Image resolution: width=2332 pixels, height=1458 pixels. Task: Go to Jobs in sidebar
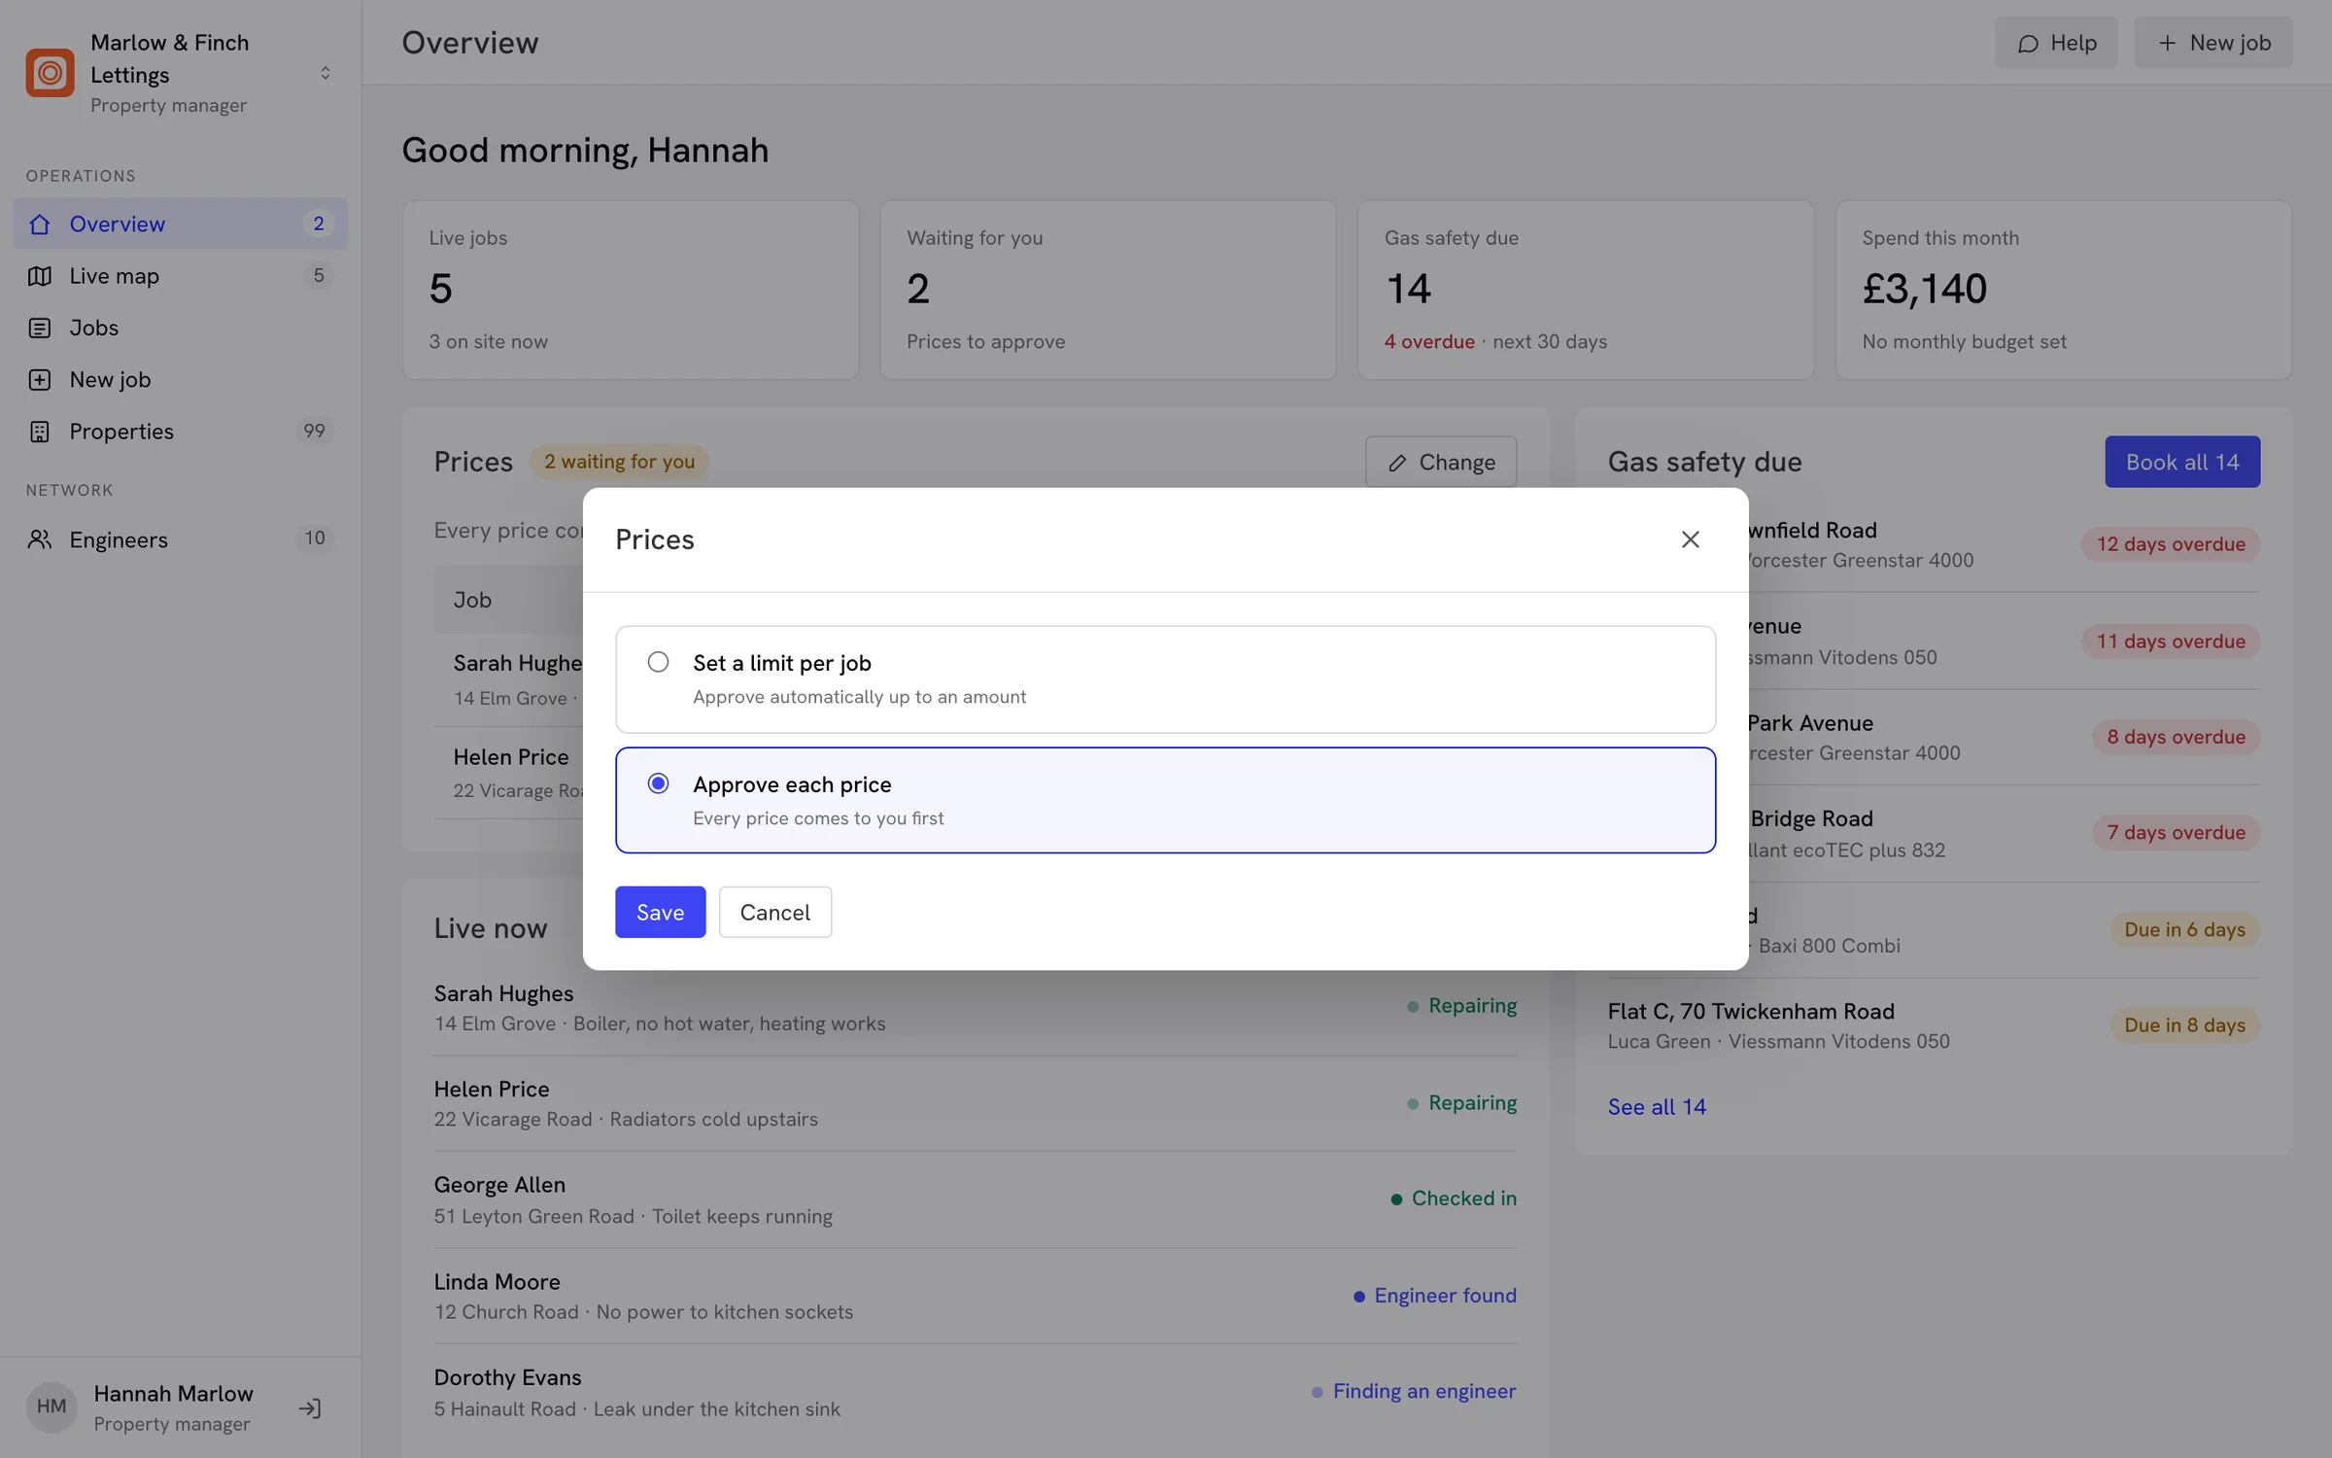(180, 328)
